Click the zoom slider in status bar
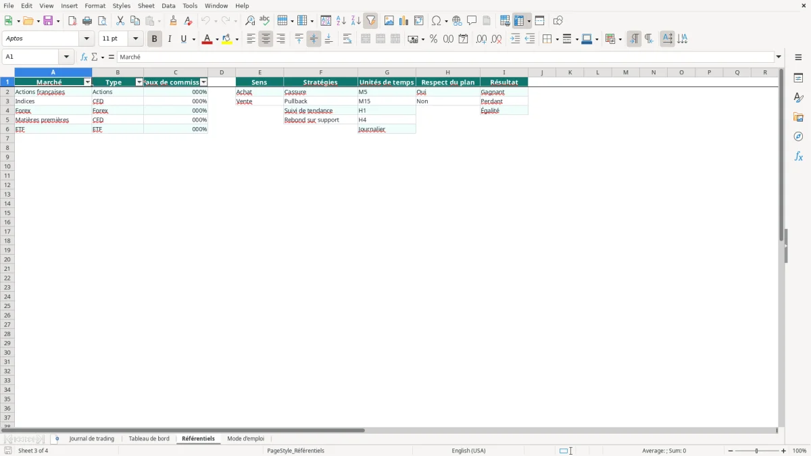 756,451
